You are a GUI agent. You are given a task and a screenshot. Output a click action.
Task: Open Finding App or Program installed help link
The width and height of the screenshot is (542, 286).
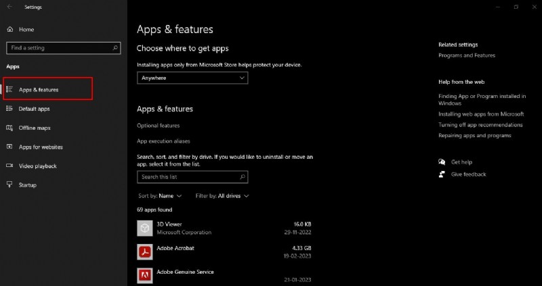click(482, 99)
